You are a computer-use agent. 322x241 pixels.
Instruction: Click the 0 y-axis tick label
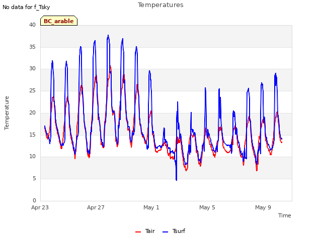tap(34, 200)
